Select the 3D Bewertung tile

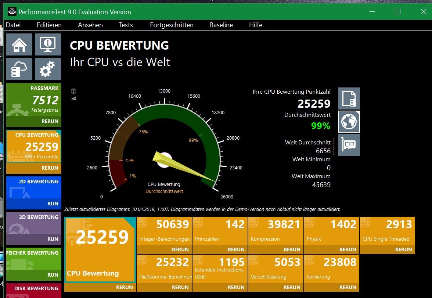34,223
